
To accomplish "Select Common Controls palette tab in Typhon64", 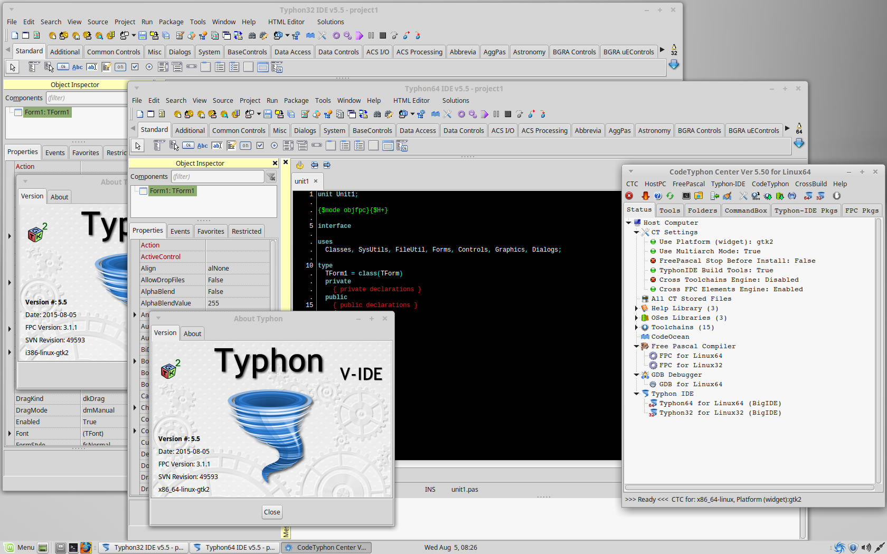I will click(x=239, y=130).
